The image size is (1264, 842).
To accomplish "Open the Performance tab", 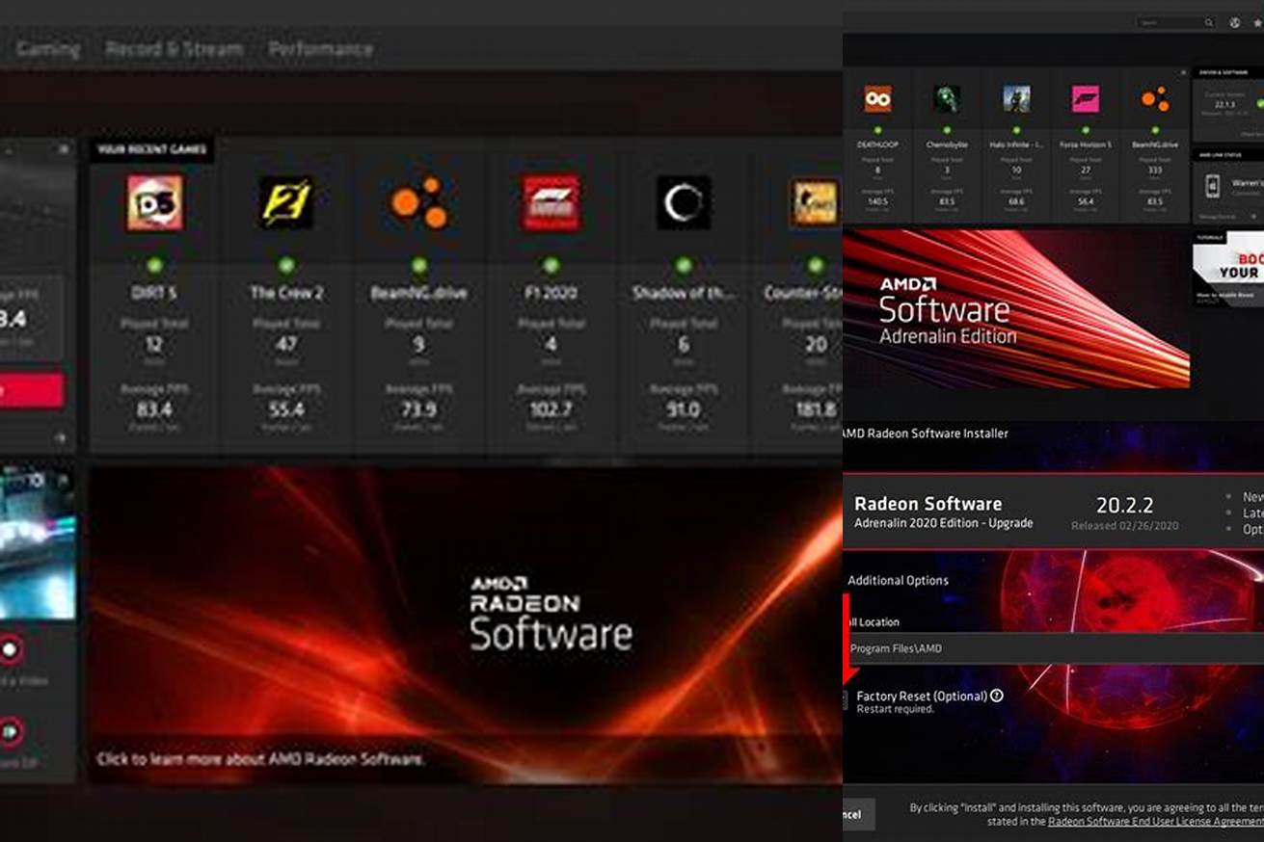I will point(321,49).
